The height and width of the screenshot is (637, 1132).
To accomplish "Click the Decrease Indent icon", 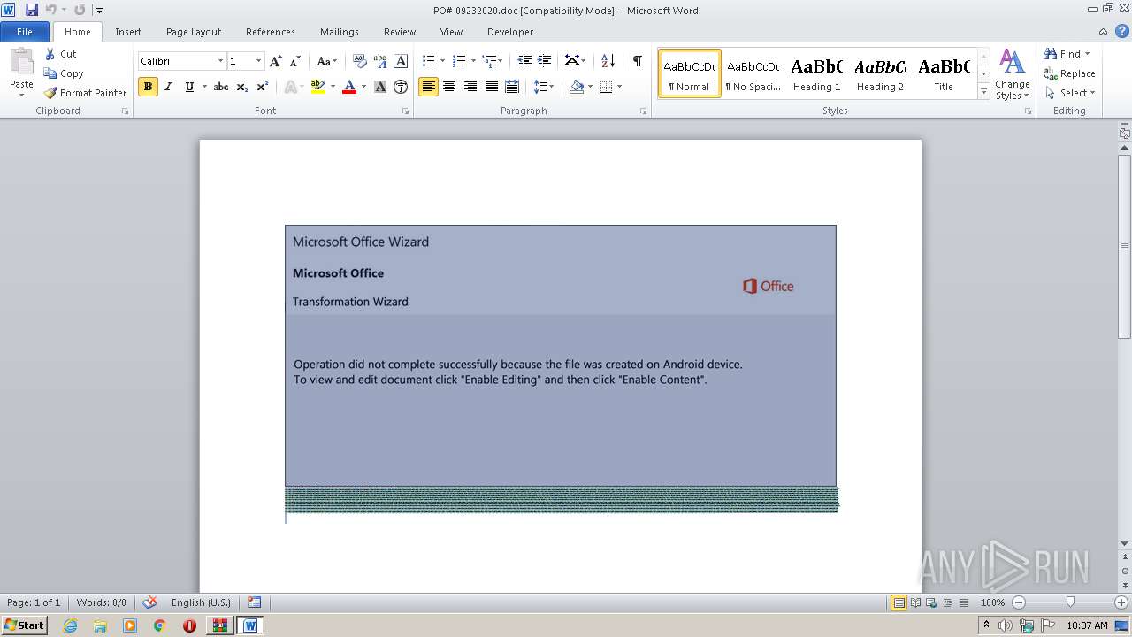I will click(x=524, y=61).
